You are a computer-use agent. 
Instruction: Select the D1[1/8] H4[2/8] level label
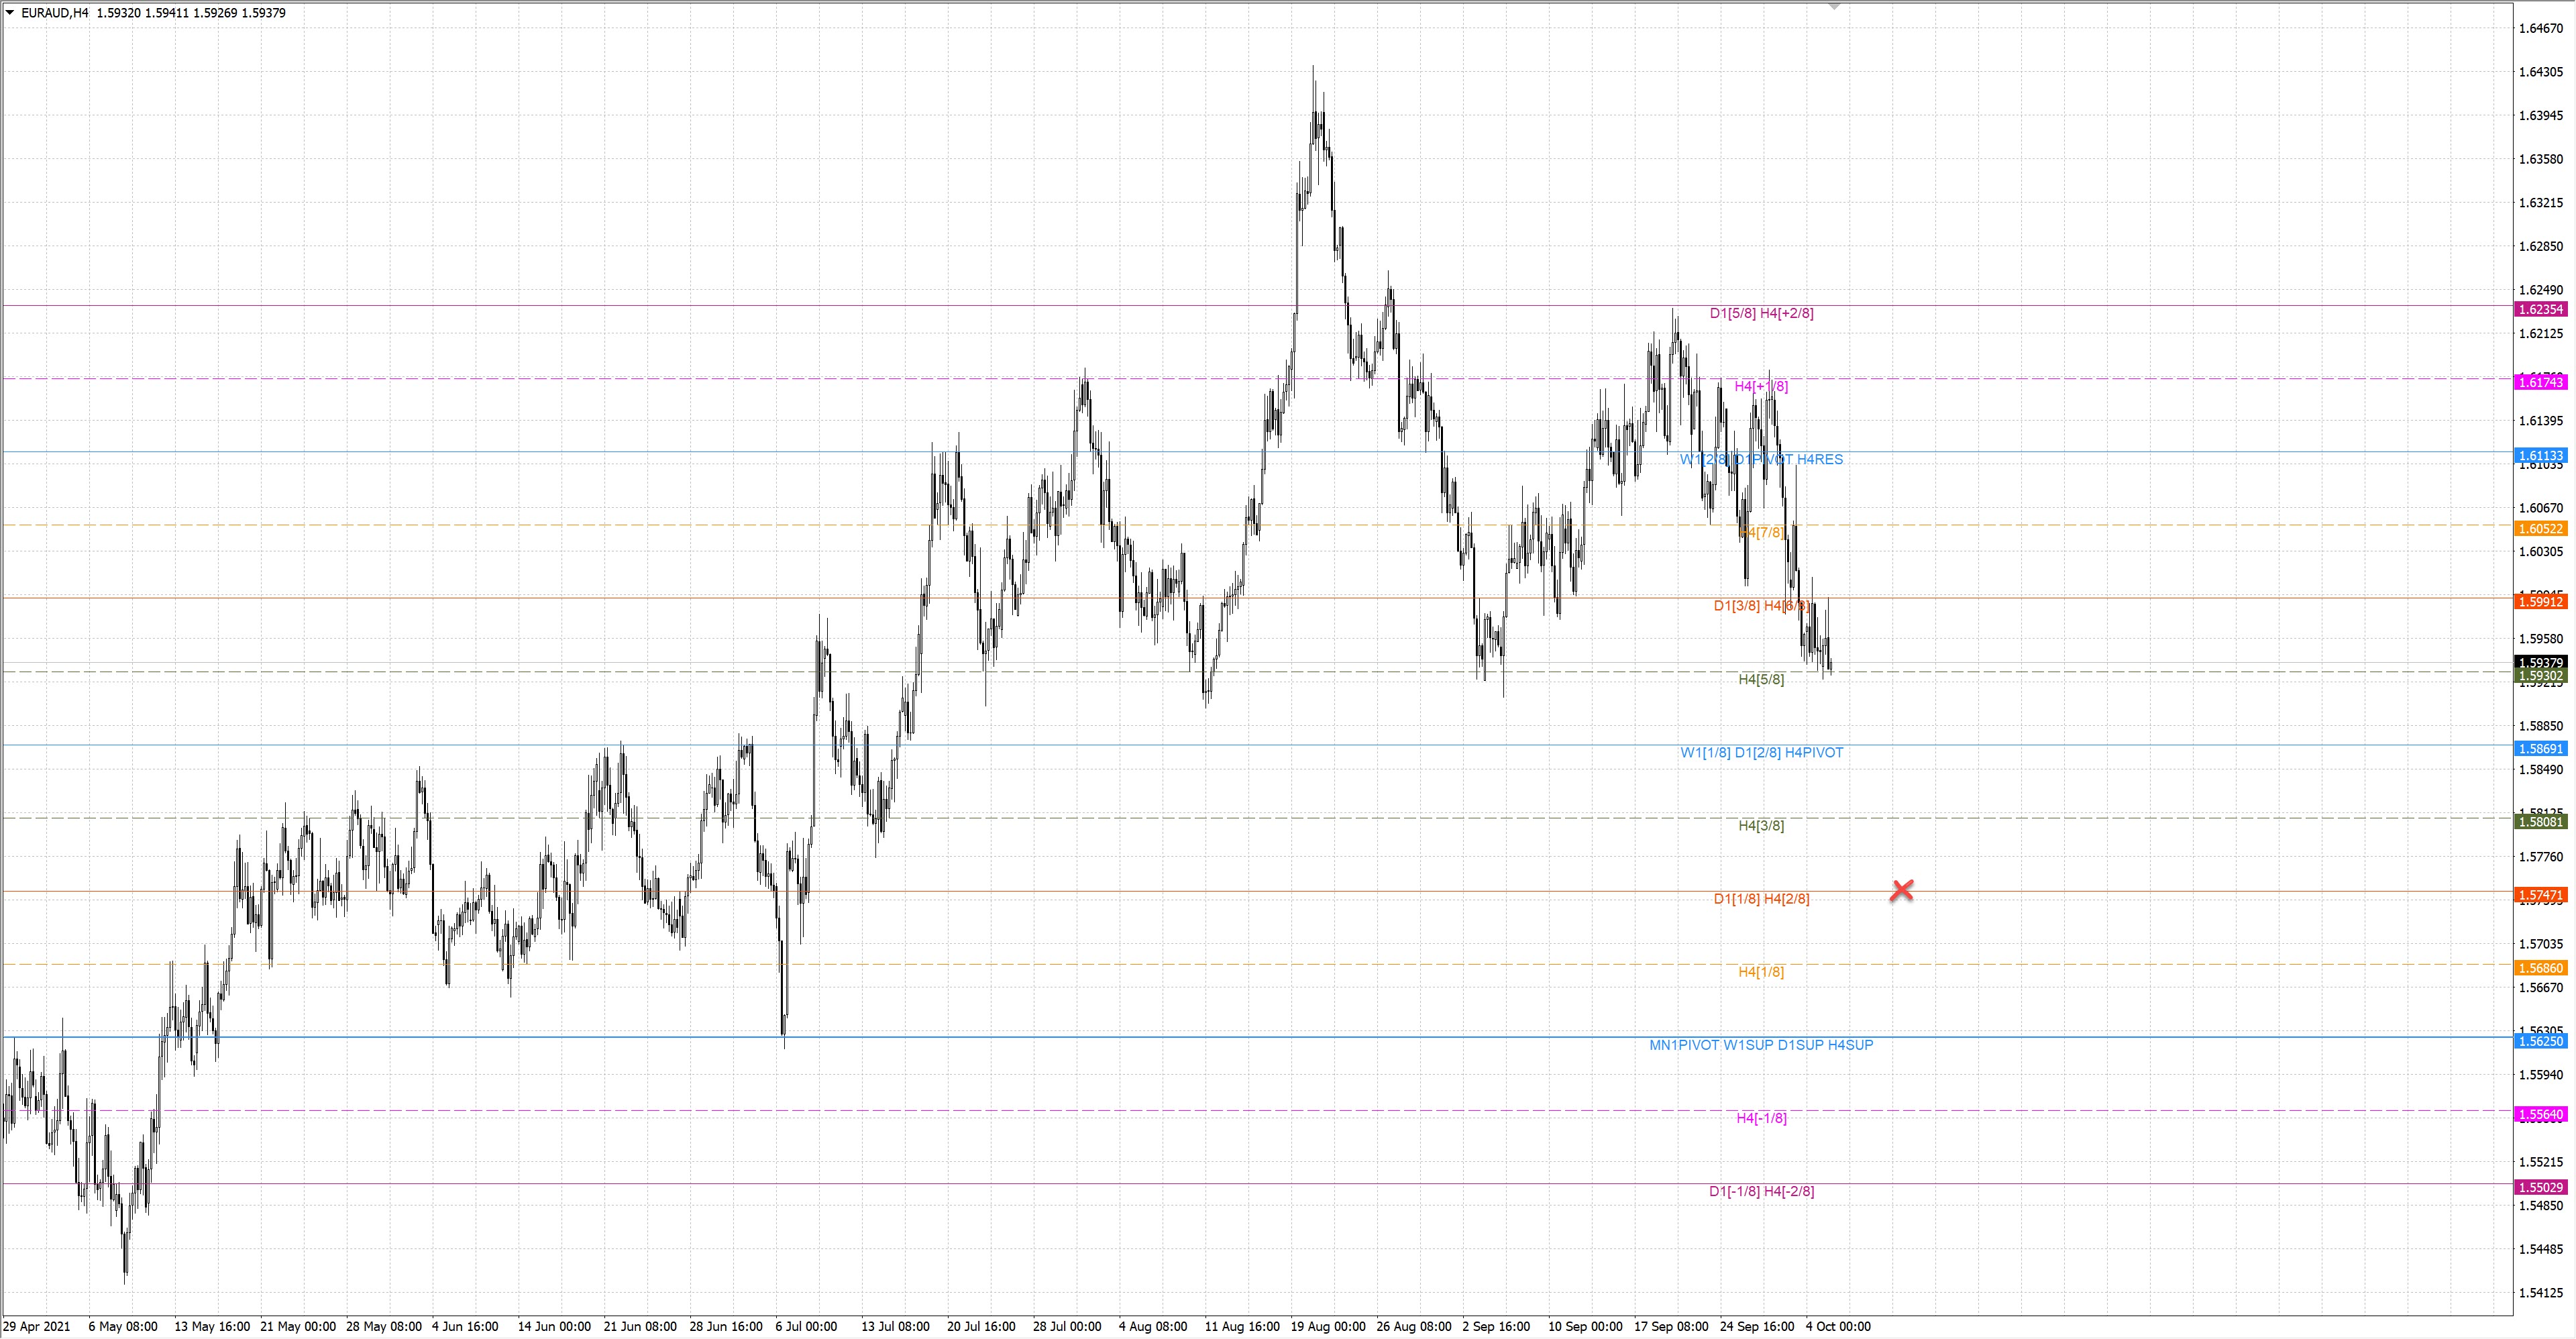pos(1761,899)
